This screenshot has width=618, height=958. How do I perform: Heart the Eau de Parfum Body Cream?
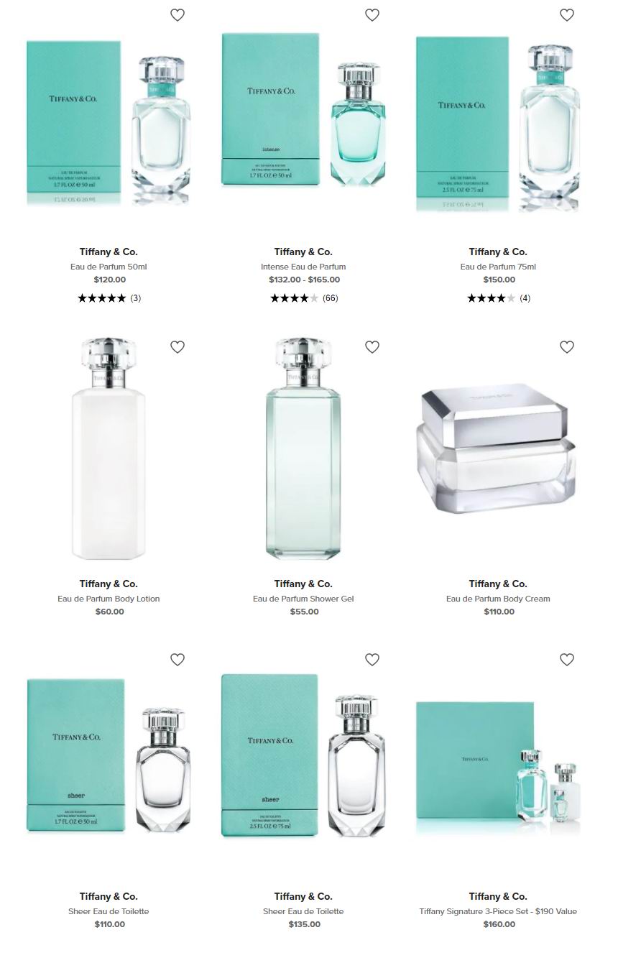tap(567, 347)
